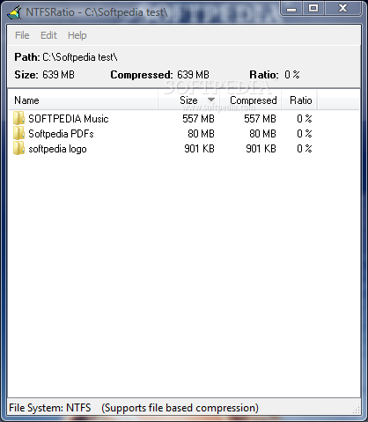Click the 80 MB size of Softpedia PDFs

201,134
